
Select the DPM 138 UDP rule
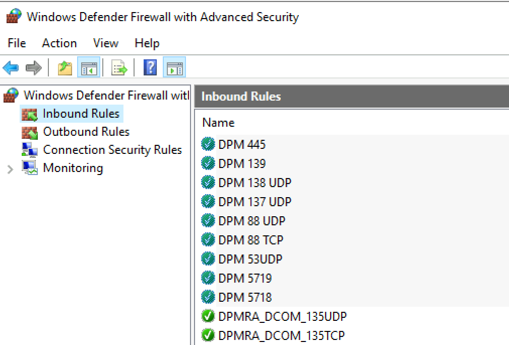pos(255,183)
